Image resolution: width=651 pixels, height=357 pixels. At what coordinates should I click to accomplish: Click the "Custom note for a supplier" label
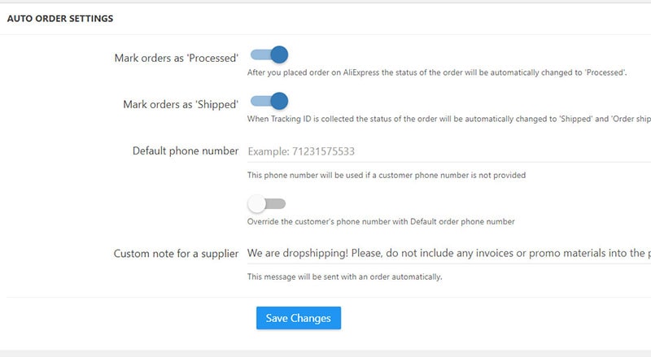pos(176,254)
